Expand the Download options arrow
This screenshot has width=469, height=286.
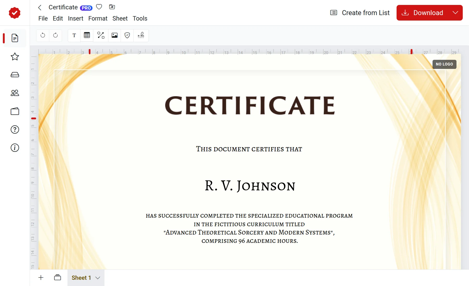(x=455, y=13)
